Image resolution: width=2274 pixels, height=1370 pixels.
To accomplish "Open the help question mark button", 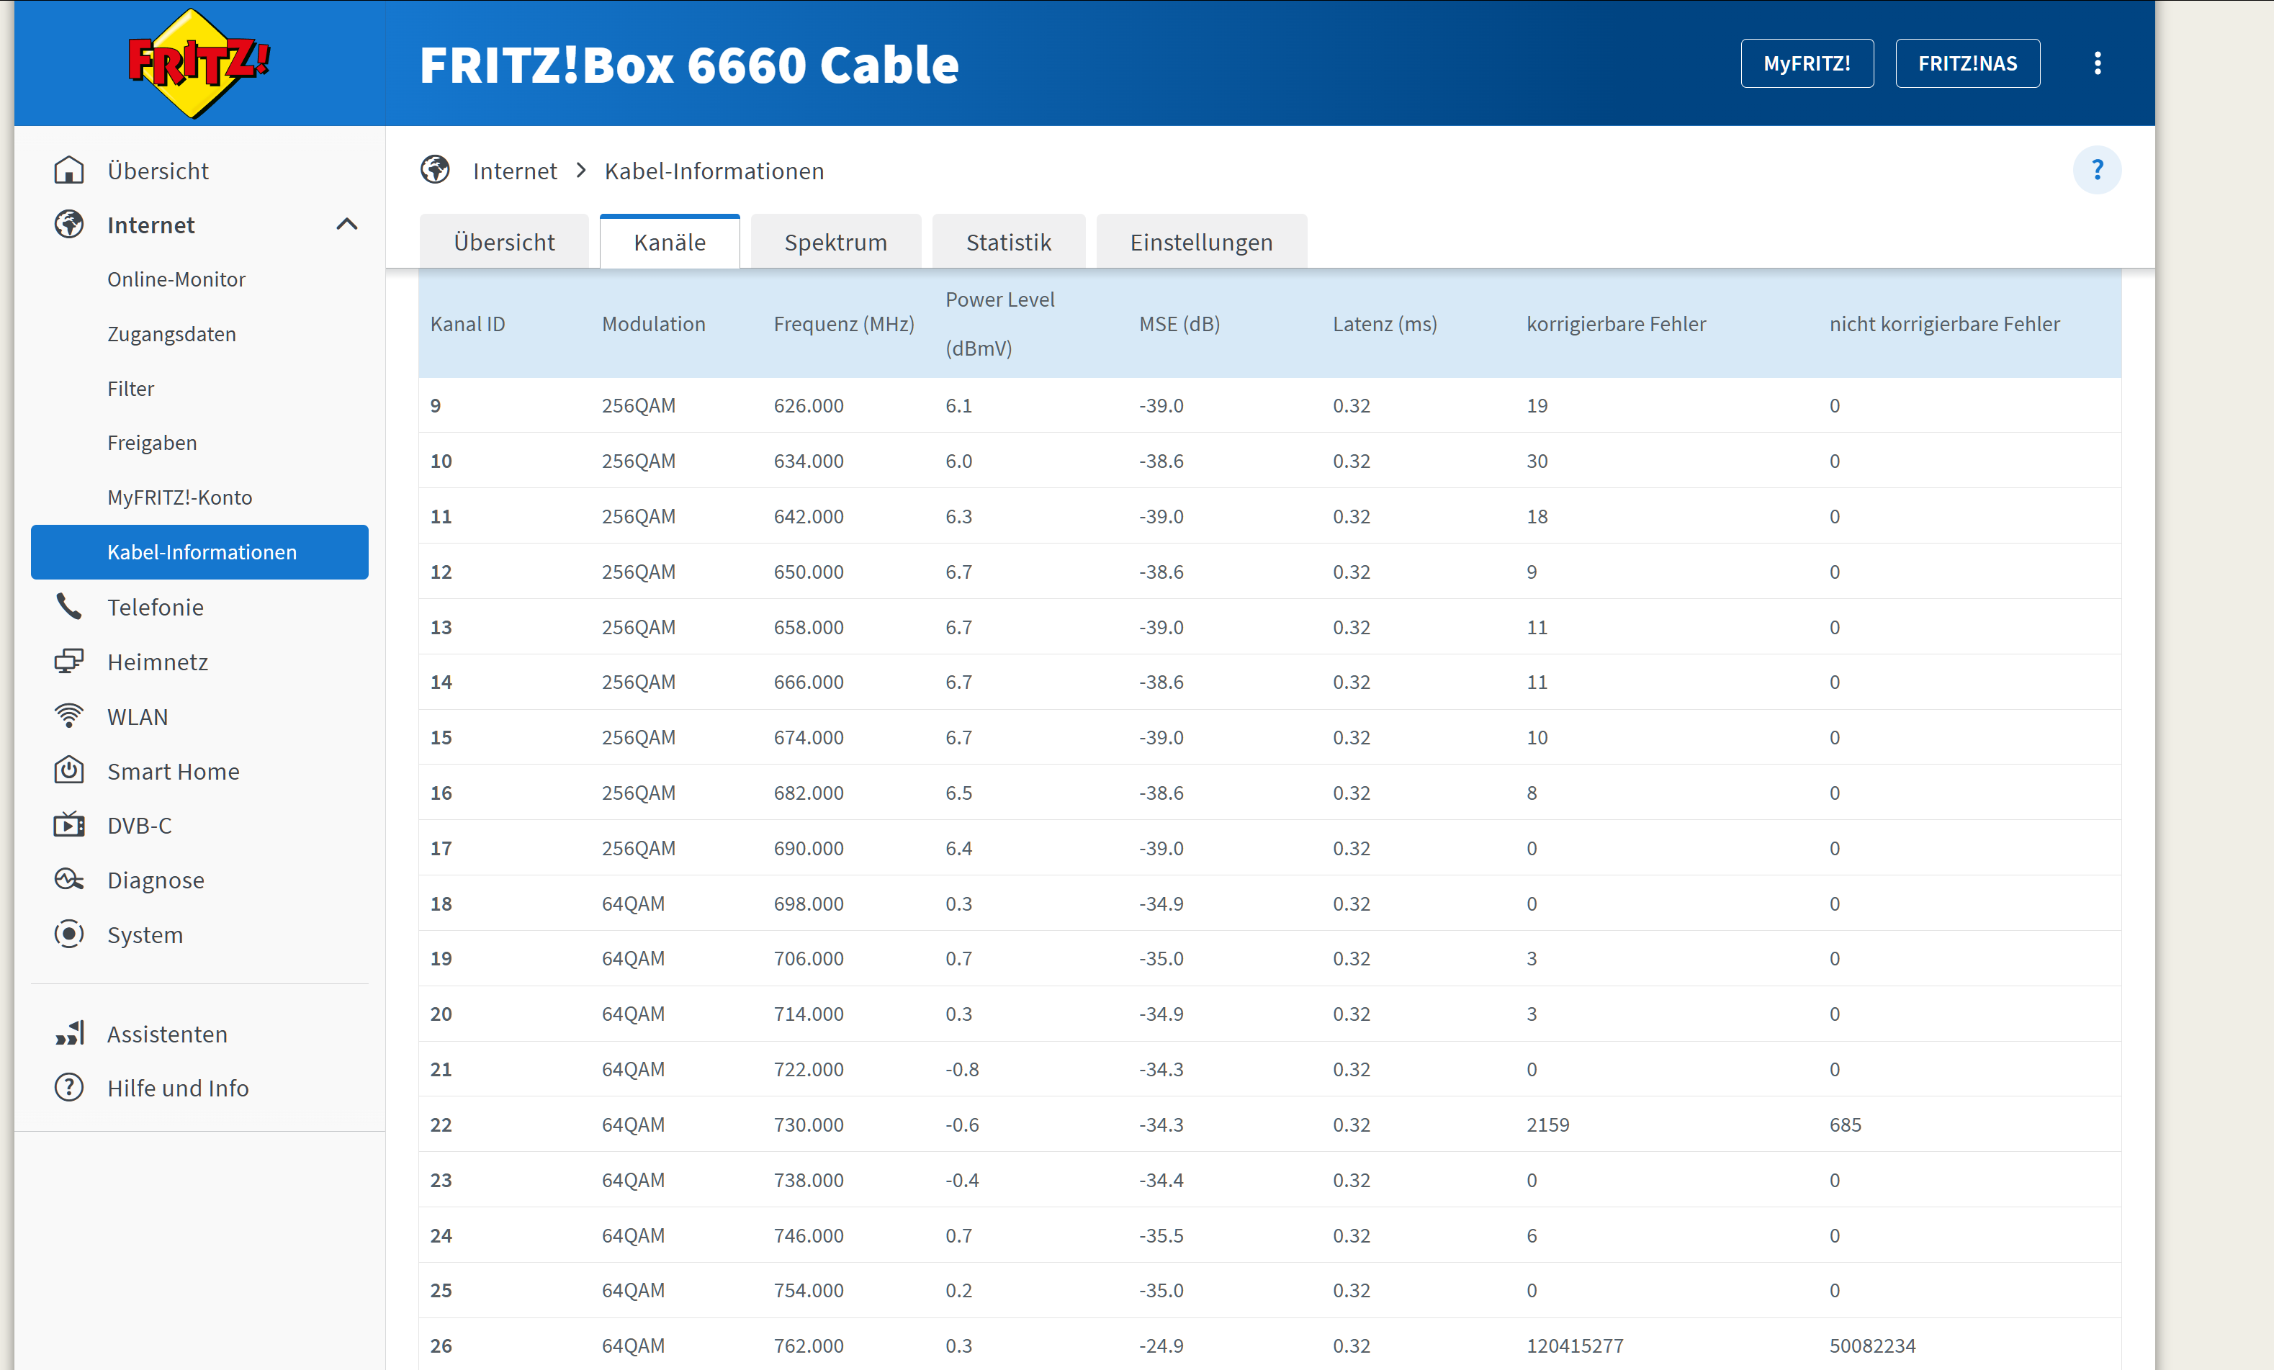I will click(2097, 170).
